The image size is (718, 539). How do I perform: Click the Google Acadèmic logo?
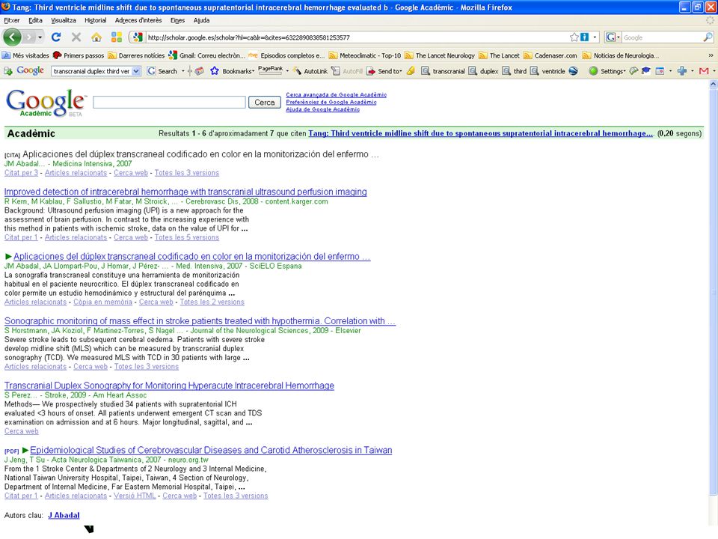point(46,103)
